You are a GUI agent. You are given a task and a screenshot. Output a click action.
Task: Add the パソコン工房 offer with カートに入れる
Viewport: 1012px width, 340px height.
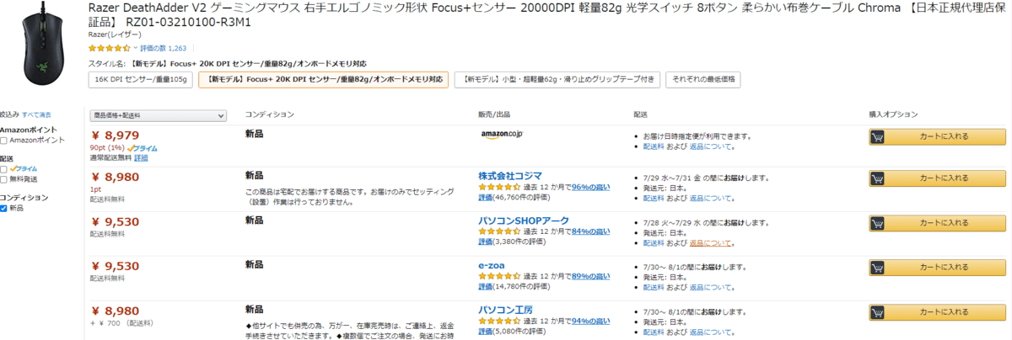938,311
